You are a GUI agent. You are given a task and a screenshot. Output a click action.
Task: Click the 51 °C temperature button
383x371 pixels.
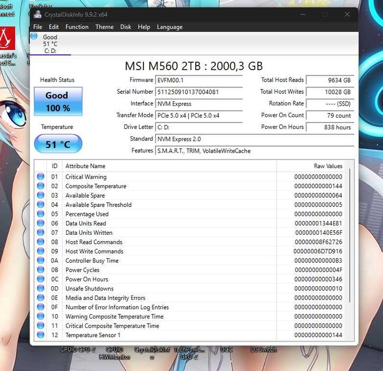click(58, 144)
